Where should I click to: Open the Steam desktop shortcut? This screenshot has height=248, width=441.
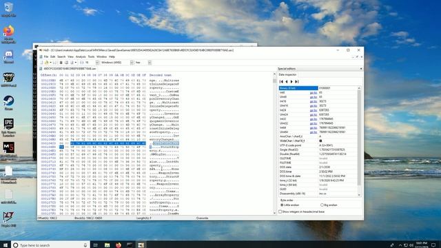(9, 103)
